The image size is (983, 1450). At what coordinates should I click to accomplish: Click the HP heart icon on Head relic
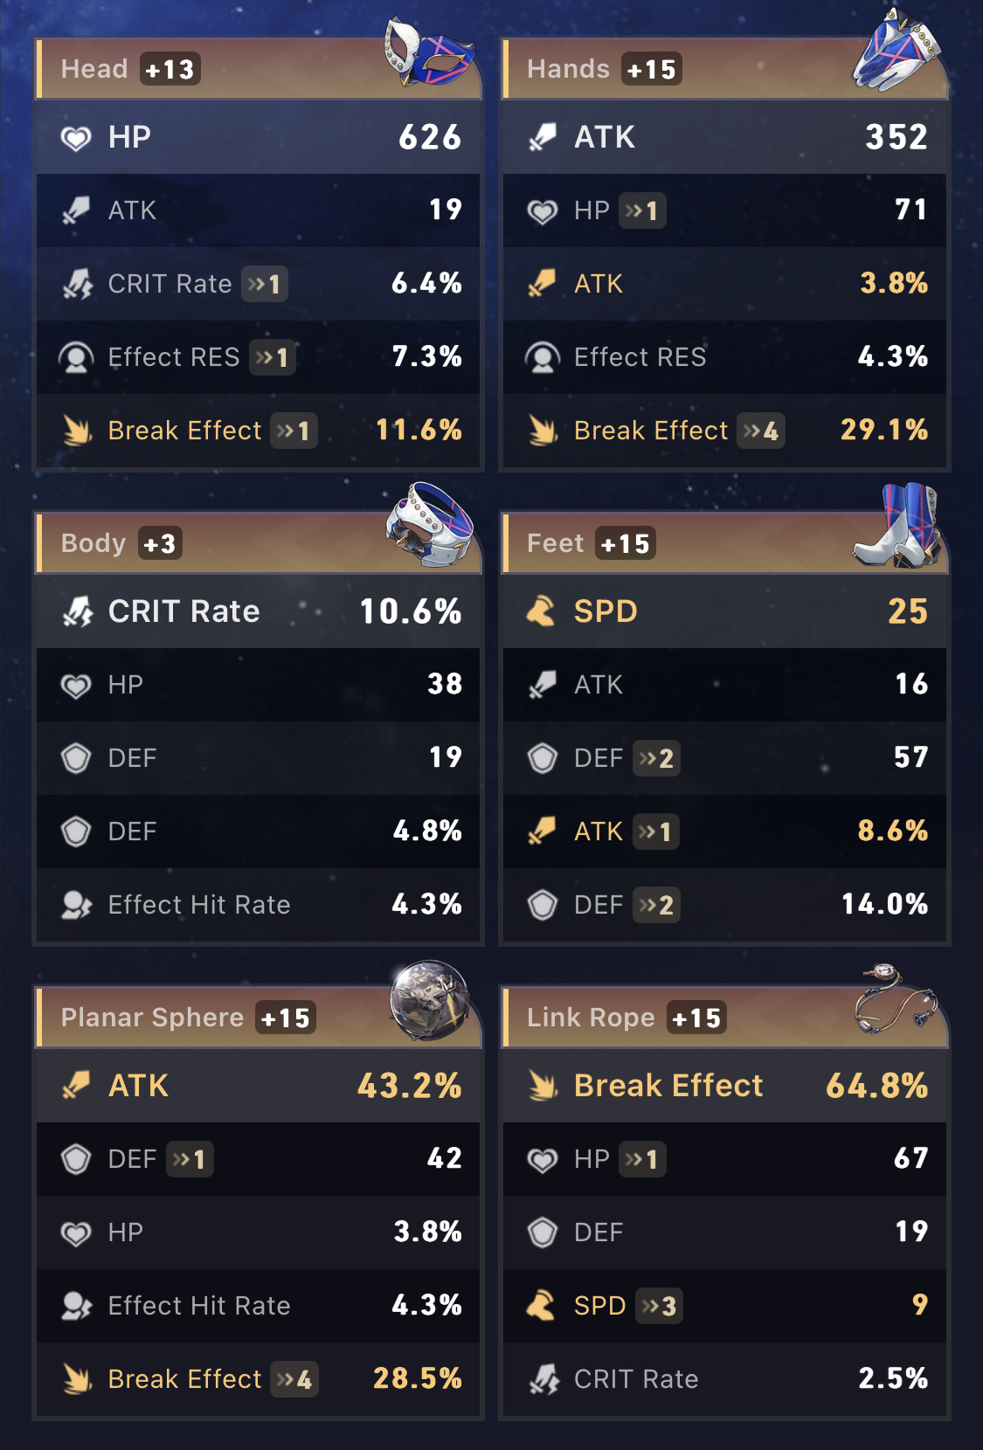pos(75,137)
